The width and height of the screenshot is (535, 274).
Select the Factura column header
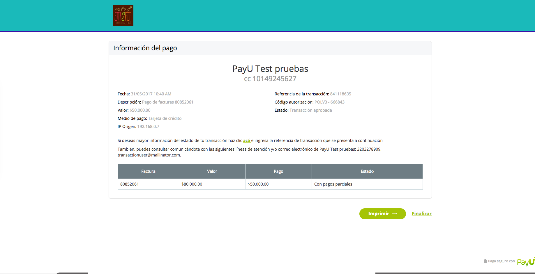148,171
